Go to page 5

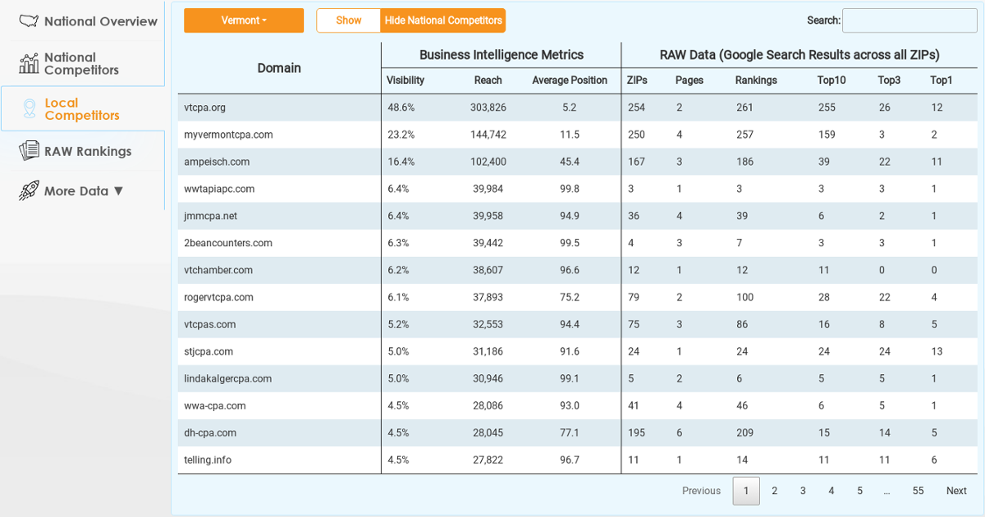click(x=859, y=491)
